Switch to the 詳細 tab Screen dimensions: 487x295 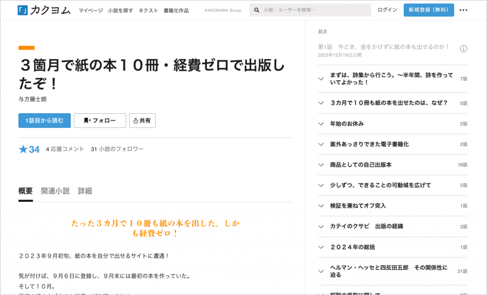pos(85,191)
